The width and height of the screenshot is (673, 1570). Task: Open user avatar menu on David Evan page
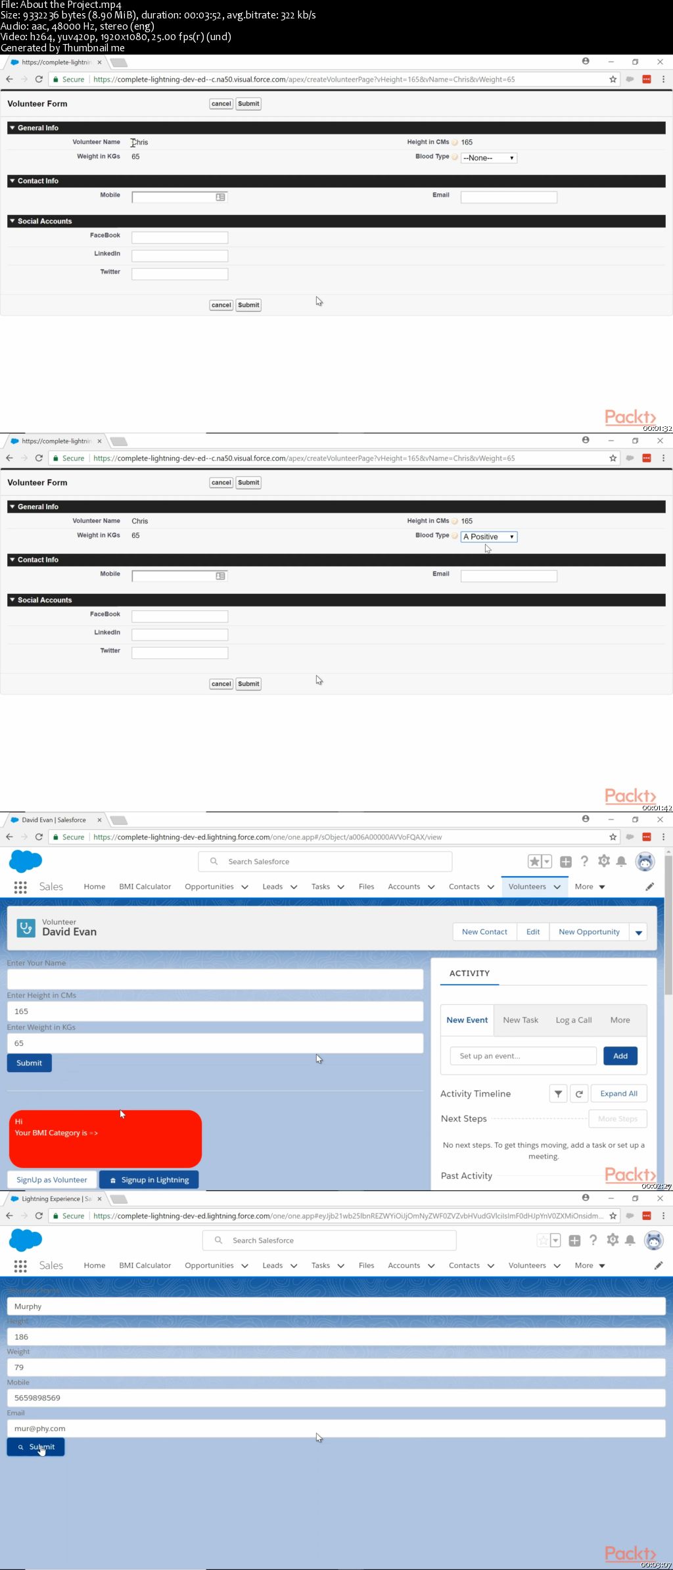[645, 862]
